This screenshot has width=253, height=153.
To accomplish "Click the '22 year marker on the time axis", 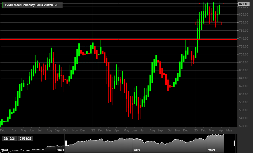I will pos(93,130).
